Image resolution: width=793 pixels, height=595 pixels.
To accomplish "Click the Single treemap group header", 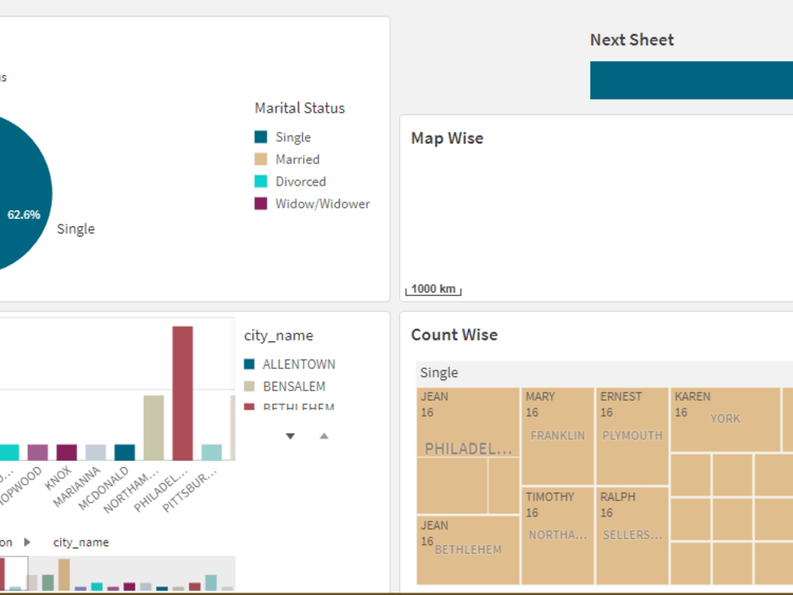I will [x=604, y=374].
